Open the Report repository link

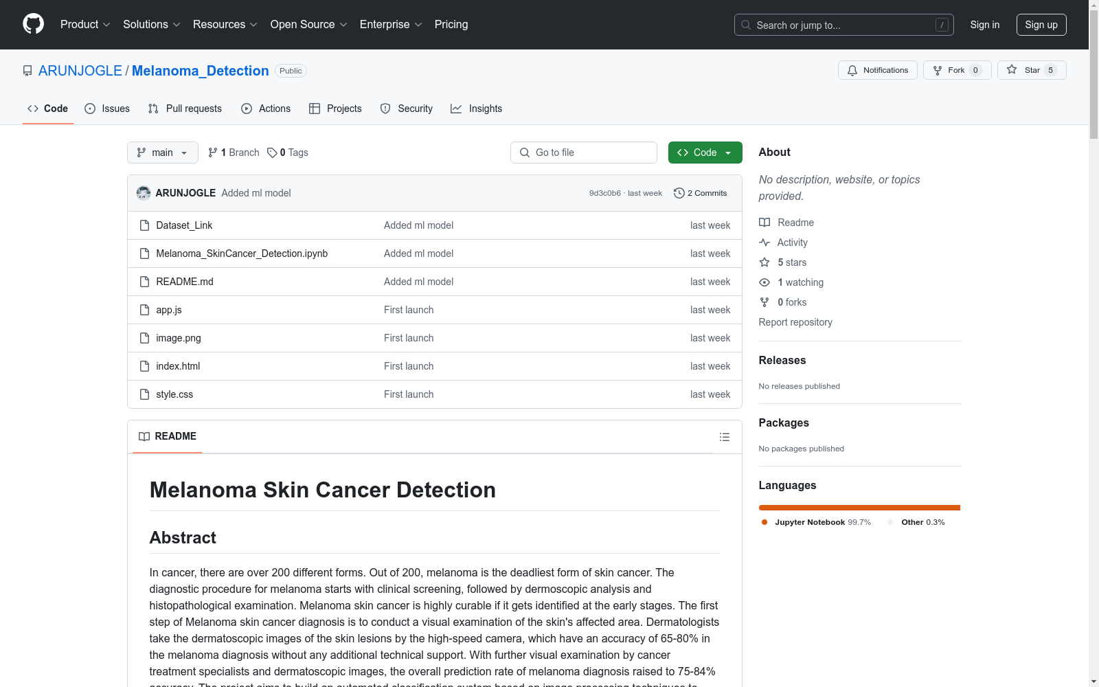pyautogui.click(x=795, y=322)
